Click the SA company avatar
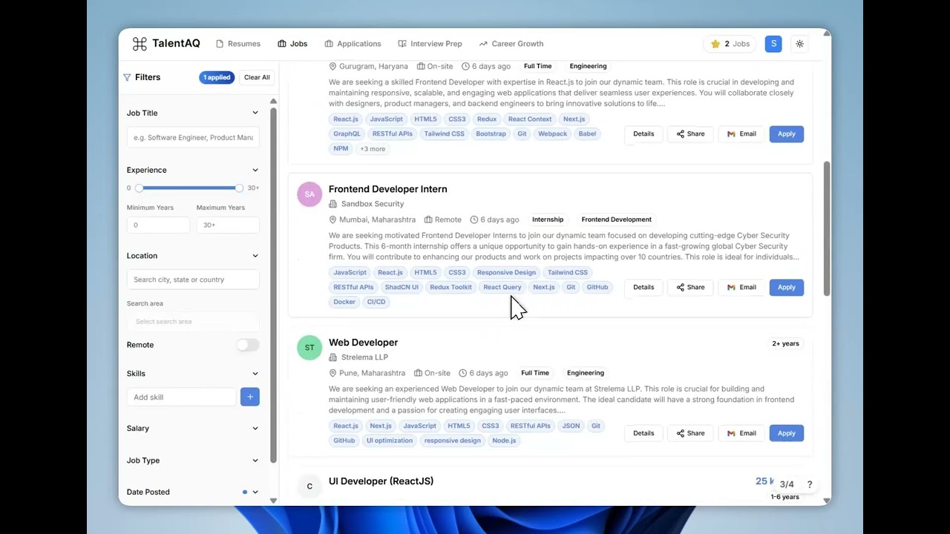This screenshot has width=950, height=534. click(x=309, y=194)
